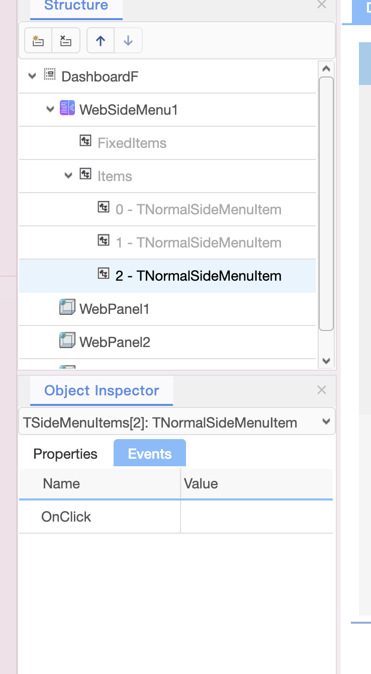Select the Events tab
This screenshot has height=674, width=371.
tap(150, 454)
